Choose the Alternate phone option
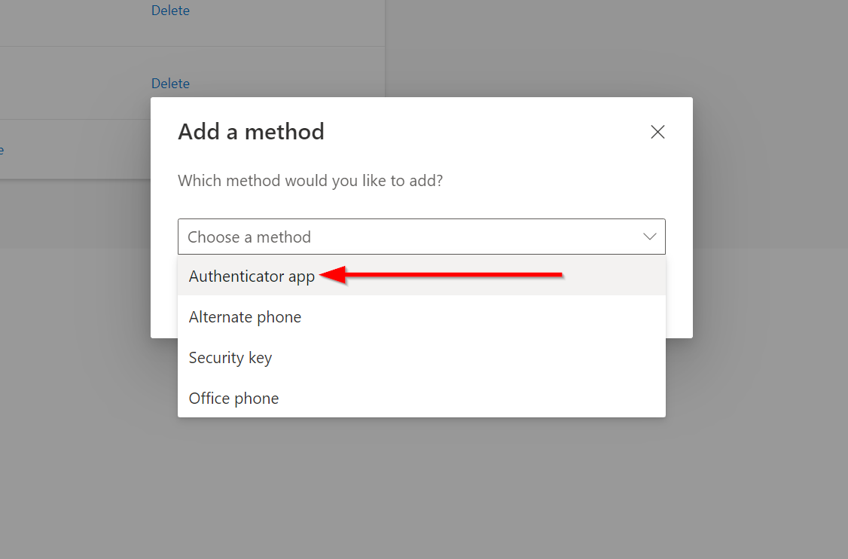The height and width of the screenshot is (559, 848). tap(421, 316)
